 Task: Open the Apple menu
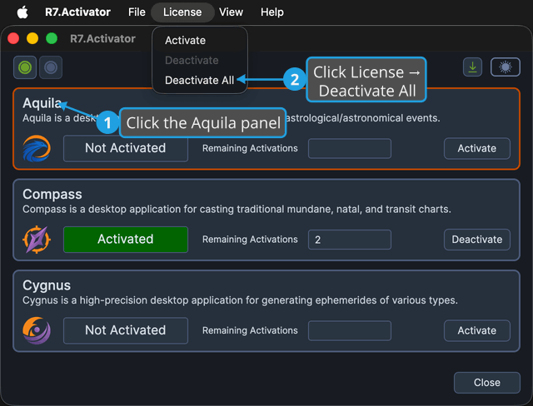(x=22, y=12)
